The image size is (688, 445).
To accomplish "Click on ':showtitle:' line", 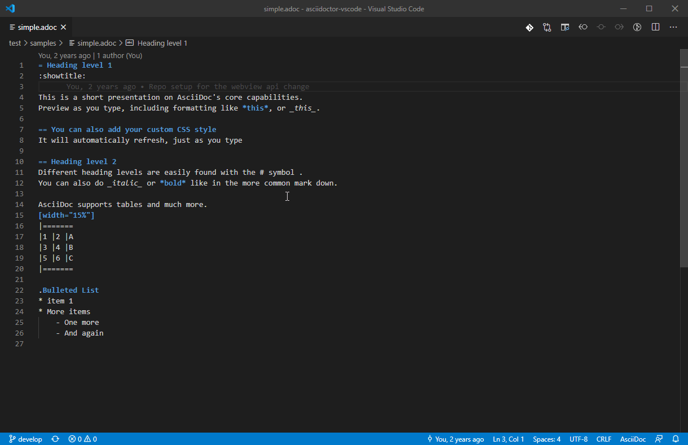I will pos(62,76).
